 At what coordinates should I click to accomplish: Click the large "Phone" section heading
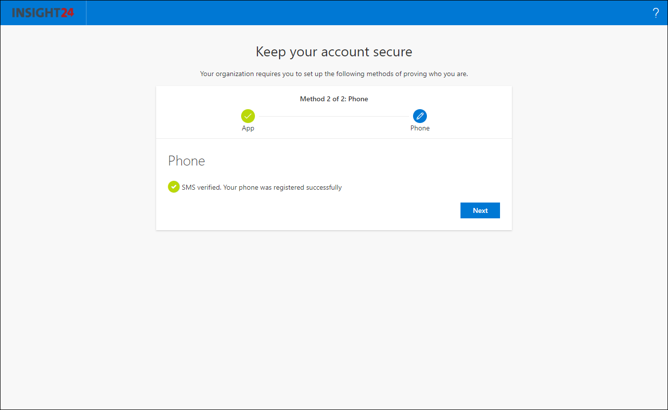coord(187,161)
